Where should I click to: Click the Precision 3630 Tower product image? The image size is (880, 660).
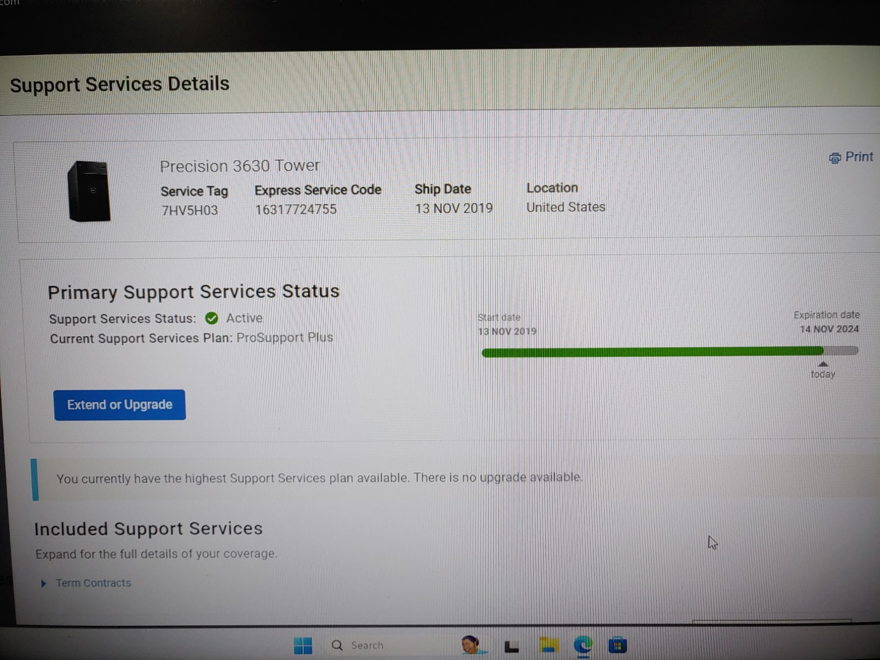coord(89,191)
